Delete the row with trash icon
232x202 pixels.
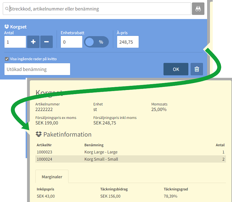click(x=197, y=69)
